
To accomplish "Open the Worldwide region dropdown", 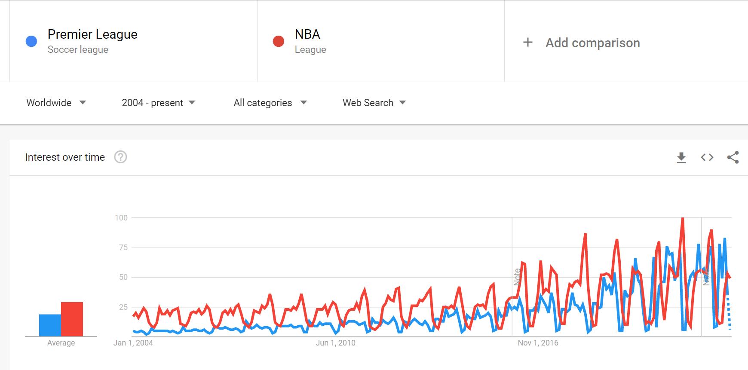I will [x=57, y=103].
